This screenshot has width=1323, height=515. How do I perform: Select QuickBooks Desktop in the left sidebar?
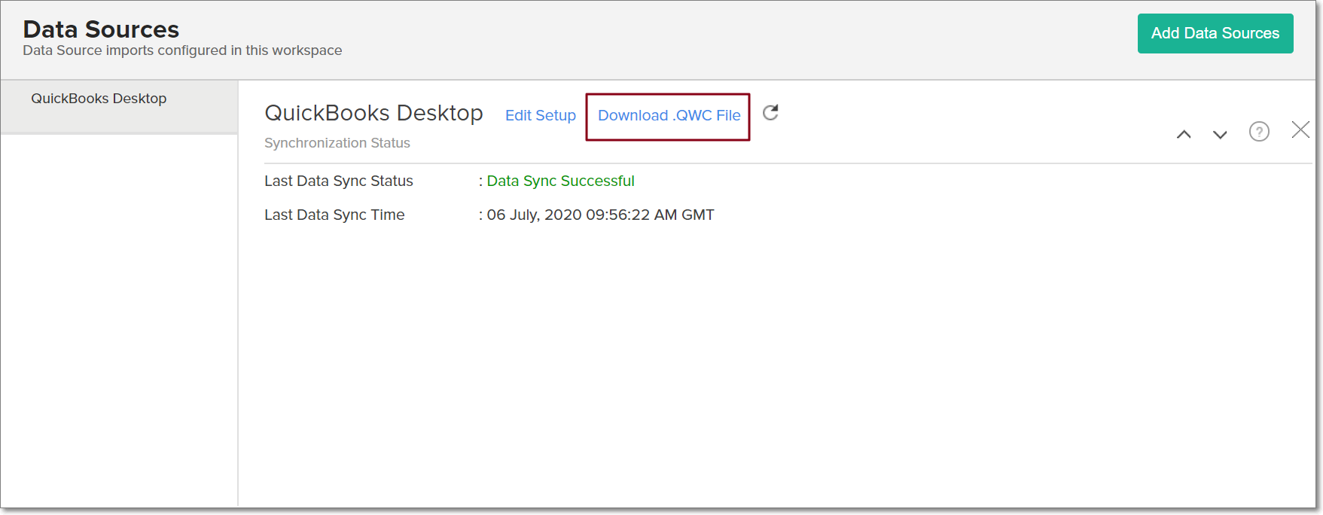[x=99, y=99]
